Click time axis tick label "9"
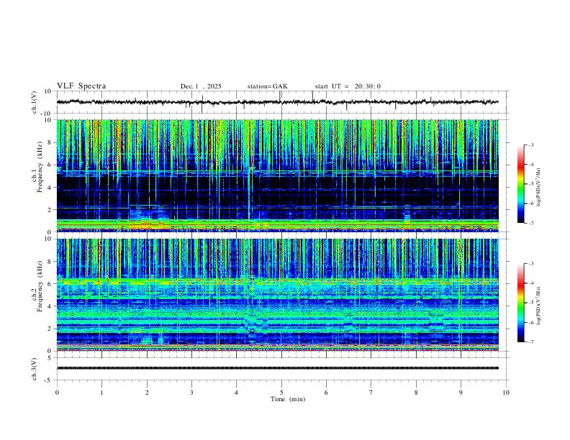570x440 pixels. 461,393
